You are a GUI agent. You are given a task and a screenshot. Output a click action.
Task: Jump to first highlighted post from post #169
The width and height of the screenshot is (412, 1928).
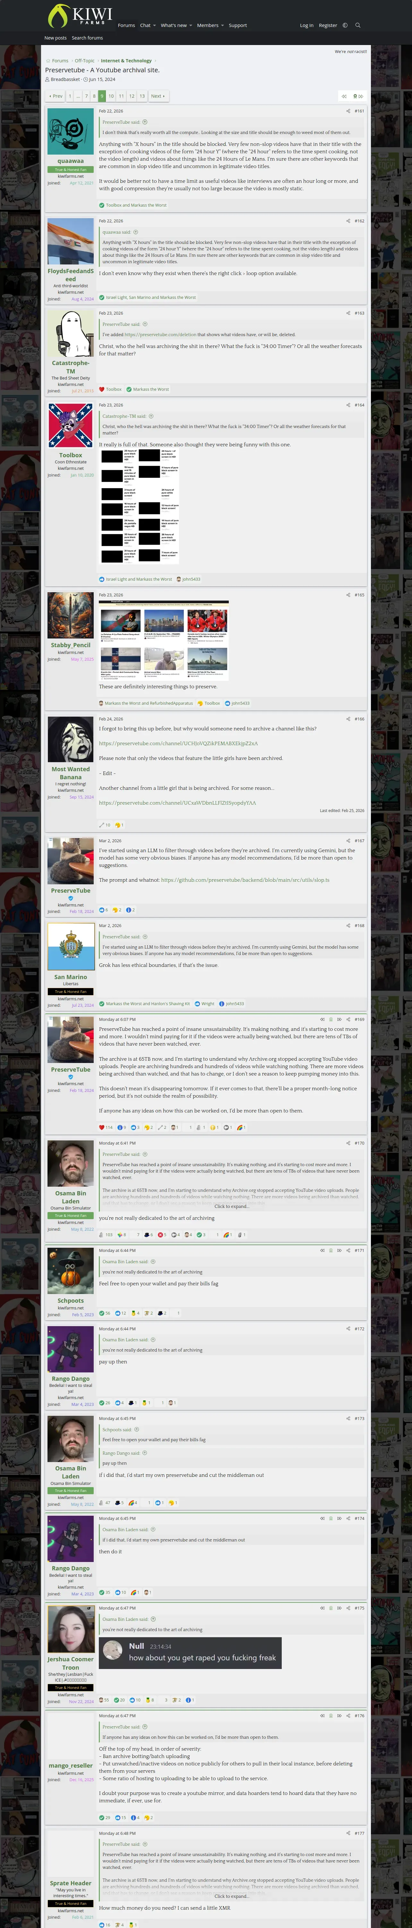(322, 1019)
